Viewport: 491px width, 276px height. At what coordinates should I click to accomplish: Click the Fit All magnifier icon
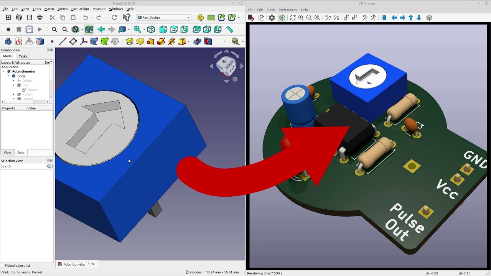tap(54, 30)
